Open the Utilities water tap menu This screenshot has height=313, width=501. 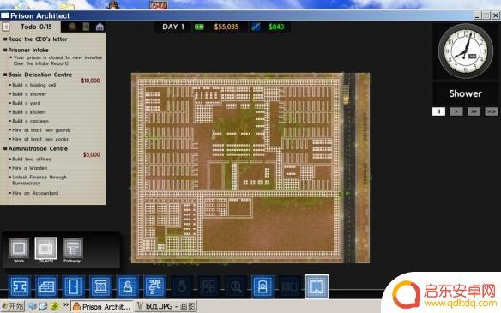[x=154, y=286]
